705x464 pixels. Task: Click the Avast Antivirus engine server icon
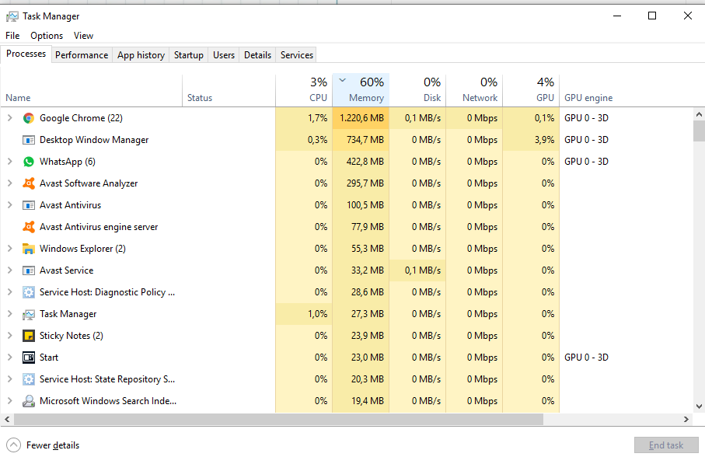tap(28, 227)
